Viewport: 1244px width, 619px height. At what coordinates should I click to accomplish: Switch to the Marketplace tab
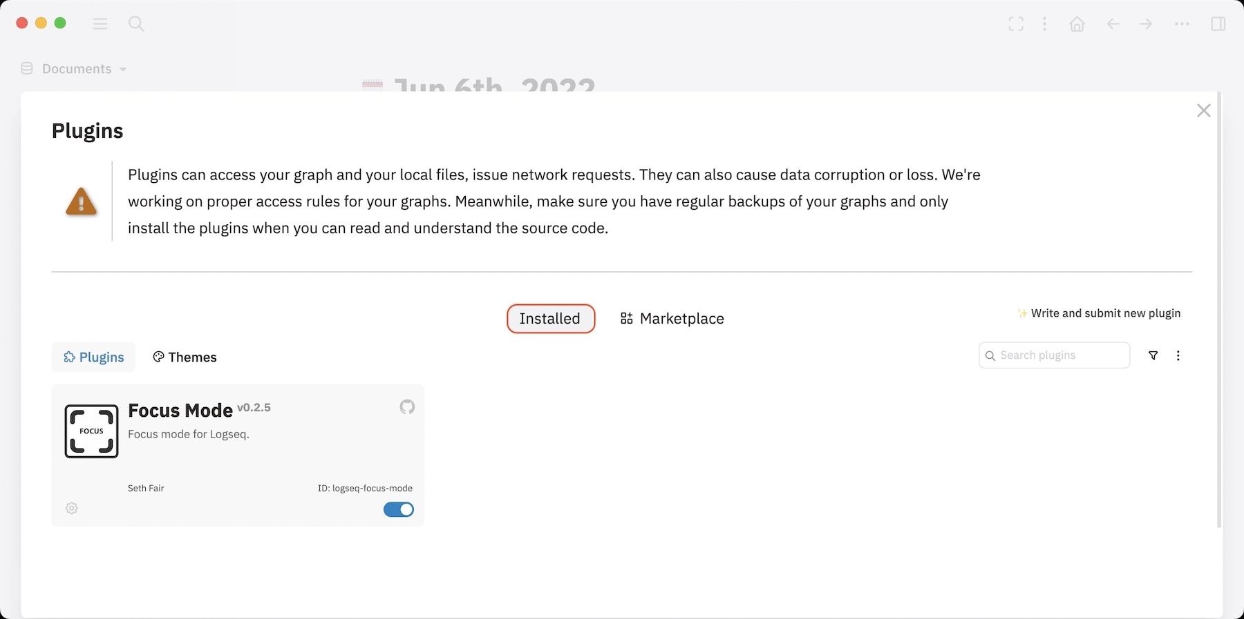tap(672, 319)
